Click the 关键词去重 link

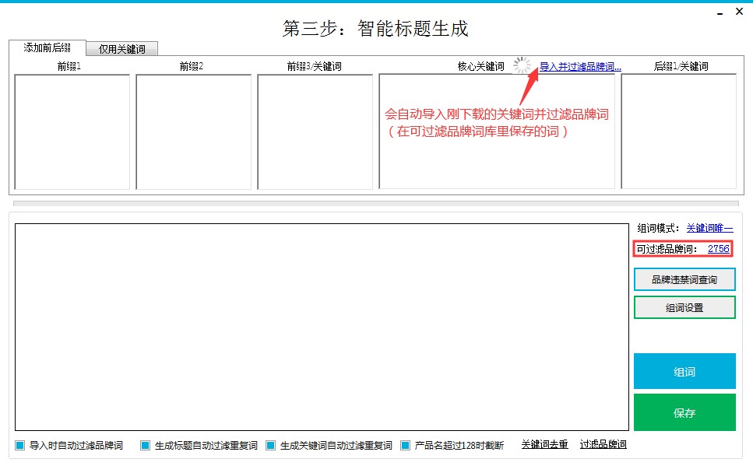click(544, 444)
